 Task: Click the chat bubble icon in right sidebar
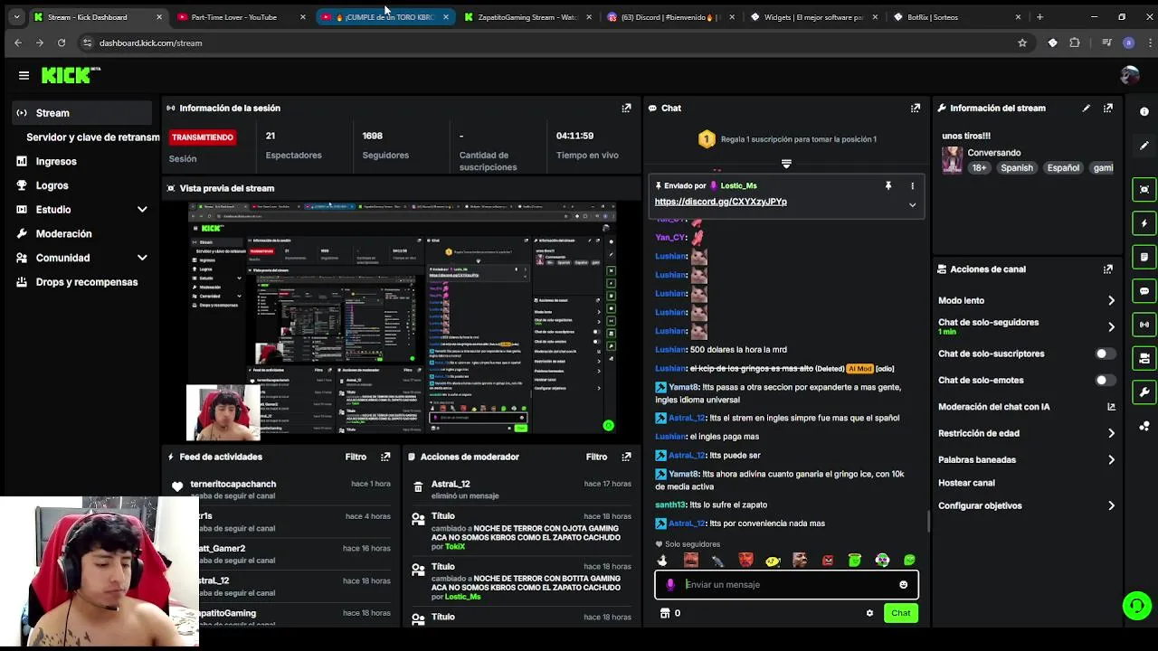point(1144,291)
